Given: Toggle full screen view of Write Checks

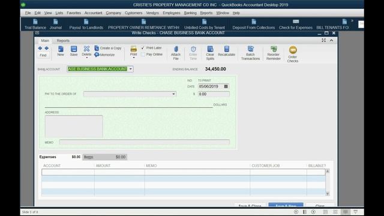Looking at the screenshot, I should (323, 40).
